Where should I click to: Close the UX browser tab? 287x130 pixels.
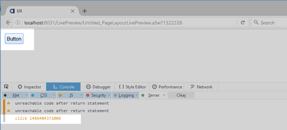pos(73,11)
